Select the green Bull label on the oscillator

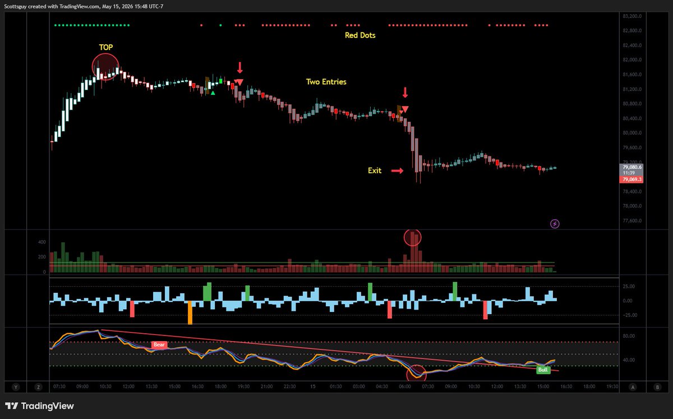click(543, 370)
